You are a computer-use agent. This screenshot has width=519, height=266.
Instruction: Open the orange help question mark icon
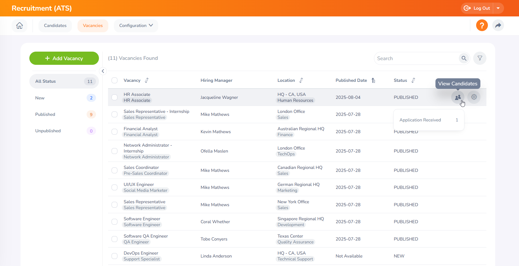(482, 26)
